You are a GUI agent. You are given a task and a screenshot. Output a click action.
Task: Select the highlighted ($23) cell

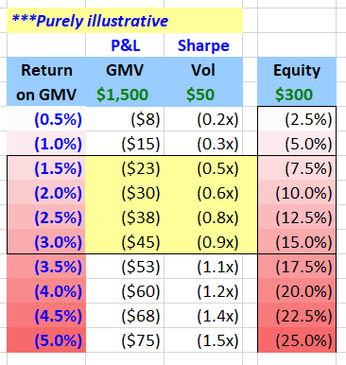125,168
